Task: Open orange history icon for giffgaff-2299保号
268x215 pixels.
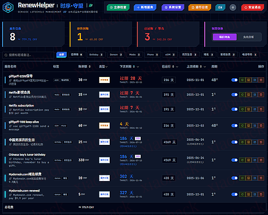Action: (248, 80)
